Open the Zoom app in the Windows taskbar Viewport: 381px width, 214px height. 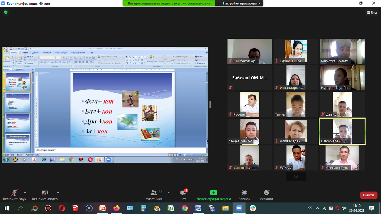pos(239,208)
